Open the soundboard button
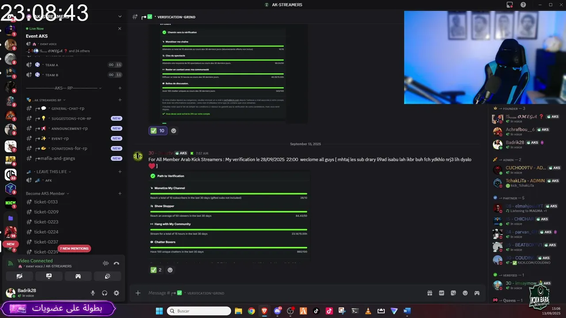This screenshot has height=318, width=566. click(107, 276)
